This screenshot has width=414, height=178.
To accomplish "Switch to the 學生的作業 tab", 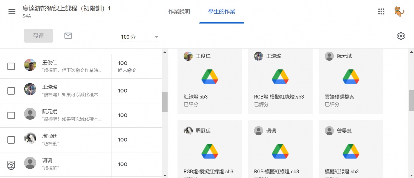I will coord(222,12).
